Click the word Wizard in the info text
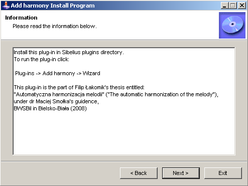The height and width of the screenshot is (186, 248). tap(91, 73)
